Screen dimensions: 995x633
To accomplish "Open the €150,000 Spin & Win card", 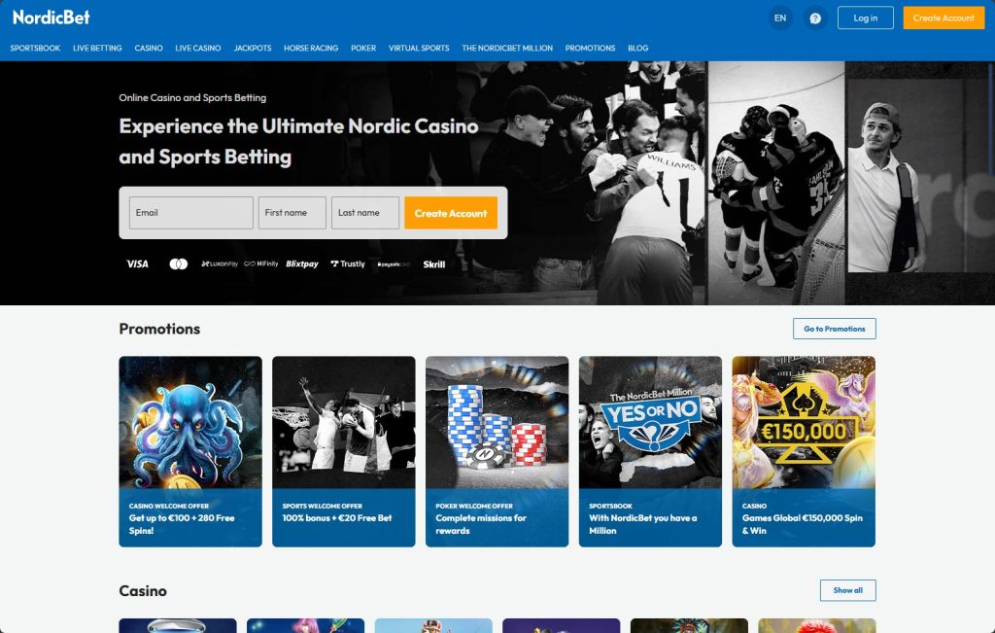I will 804,451.
